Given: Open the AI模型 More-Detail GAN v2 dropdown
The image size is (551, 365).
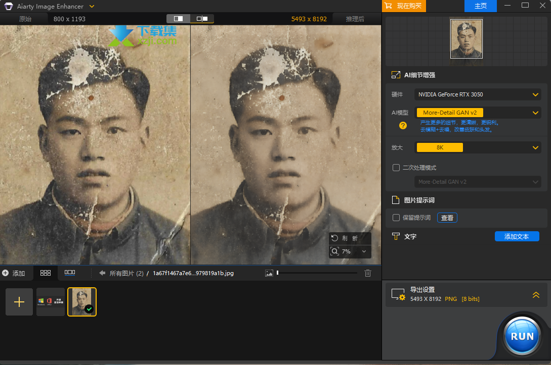Looking at the screenshot, I should [478, 113].
